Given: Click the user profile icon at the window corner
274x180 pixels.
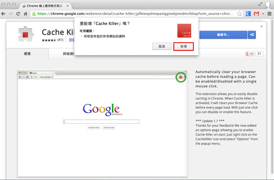Looking at the screenshot, I should click(x=268, y=5).
